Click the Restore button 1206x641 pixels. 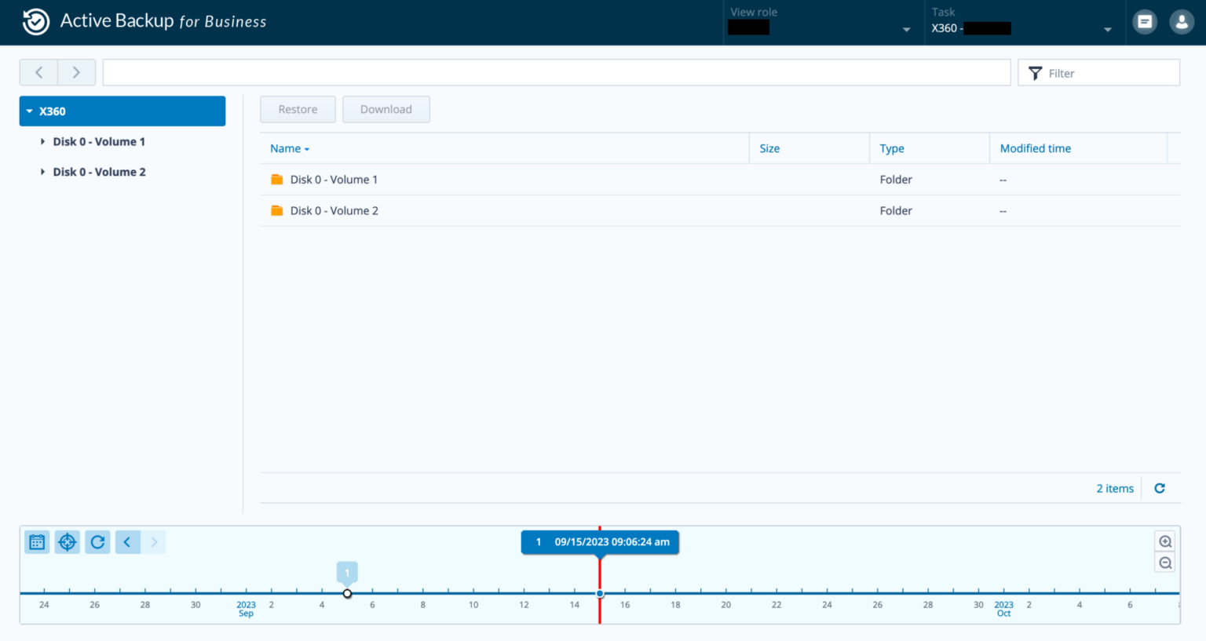[298, 109]
